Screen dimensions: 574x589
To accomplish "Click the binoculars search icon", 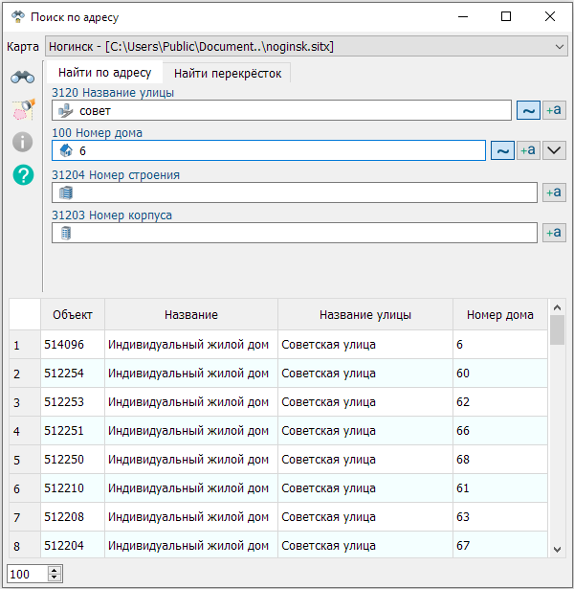I will [x=23, y=79].
